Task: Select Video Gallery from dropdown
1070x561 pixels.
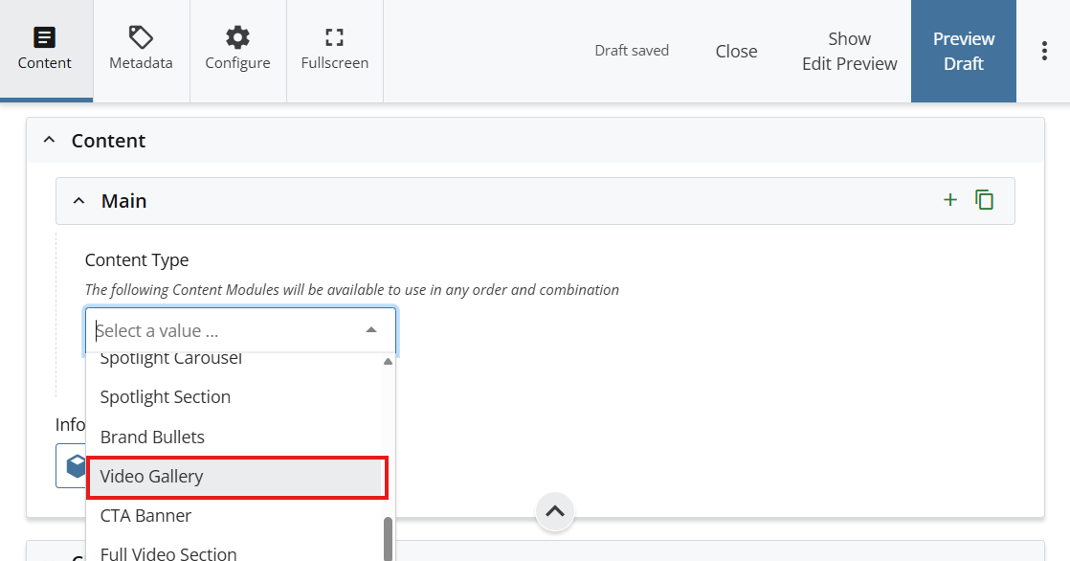Action: tap(152, 477)
